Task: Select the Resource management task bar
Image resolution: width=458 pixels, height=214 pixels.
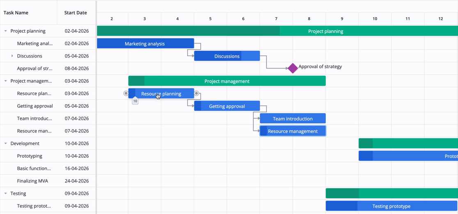Action: point(293,131)
